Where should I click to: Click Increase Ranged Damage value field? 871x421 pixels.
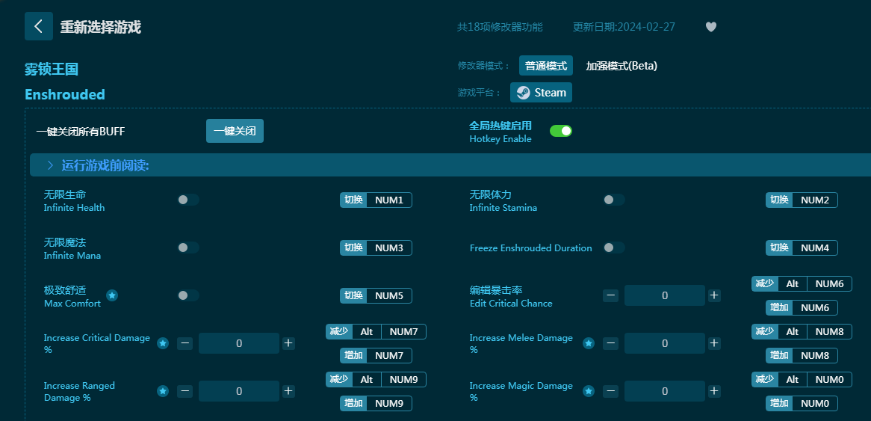point(239,391)
